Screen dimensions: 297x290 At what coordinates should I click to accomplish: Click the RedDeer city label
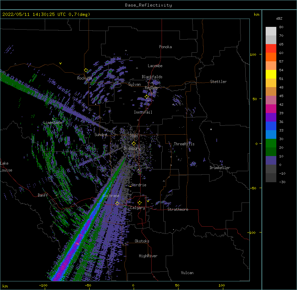(x=152, y=88)
